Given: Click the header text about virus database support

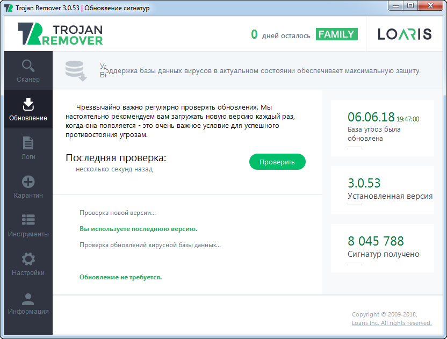Looking at the screenshot, I should 263,71.
